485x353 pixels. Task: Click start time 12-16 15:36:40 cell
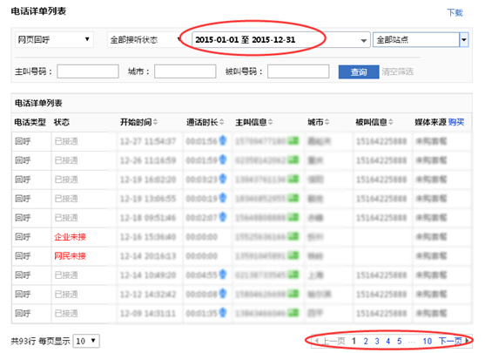(148, 237)
